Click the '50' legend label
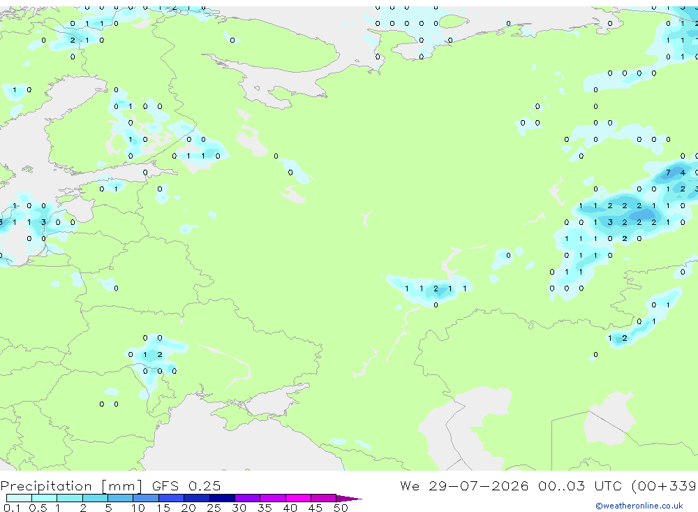698x512 pixels. click(341, 508)
